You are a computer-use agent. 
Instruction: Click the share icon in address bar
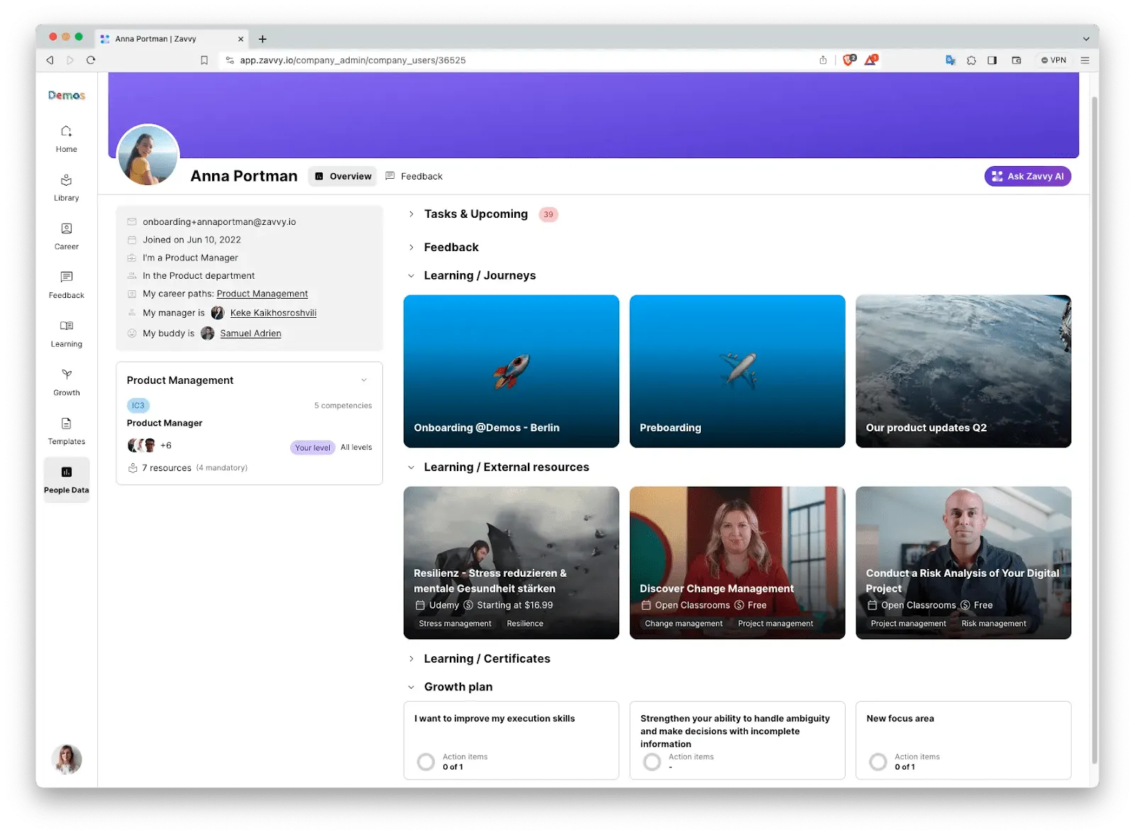pyautogui.click(x=823, y=60)
